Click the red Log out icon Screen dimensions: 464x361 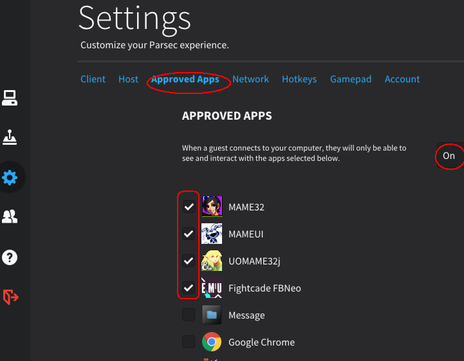11,297
